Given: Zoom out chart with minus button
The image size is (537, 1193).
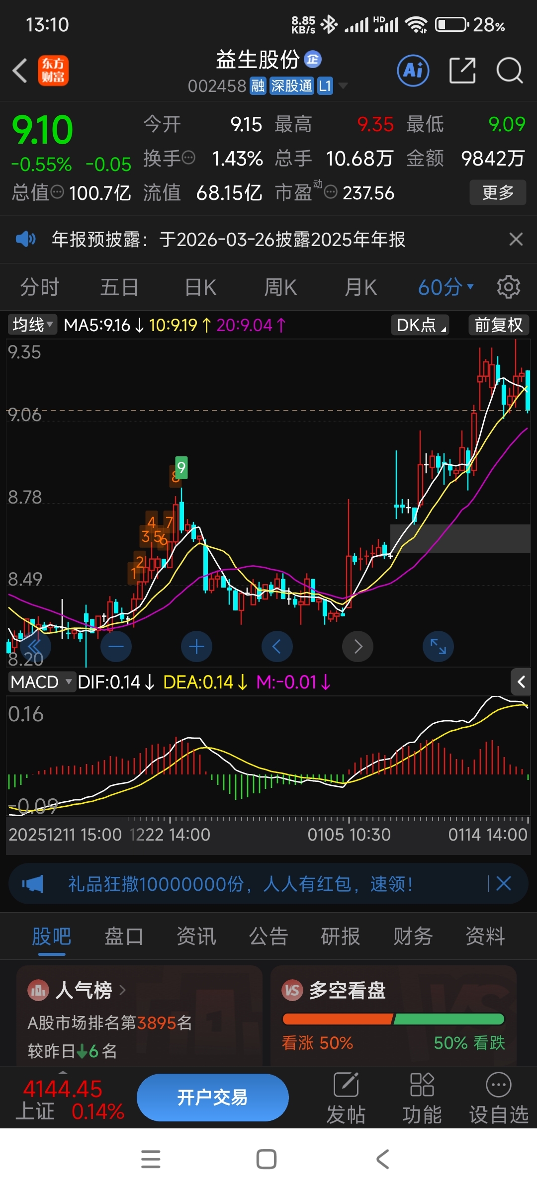Looking at the screenshot, I should [116, 647].
